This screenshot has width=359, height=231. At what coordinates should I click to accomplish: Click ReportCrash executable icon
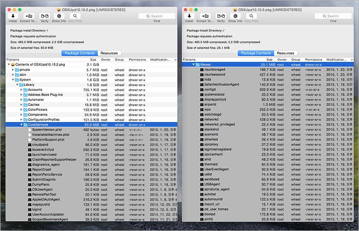(29, 170)
